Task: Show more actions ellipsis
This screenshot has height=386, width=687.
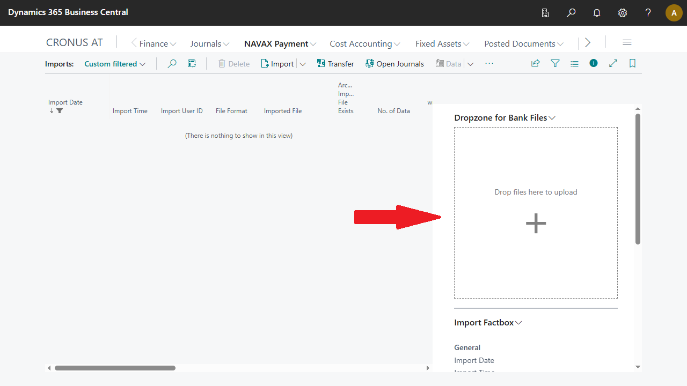Action: coord(489,63)
